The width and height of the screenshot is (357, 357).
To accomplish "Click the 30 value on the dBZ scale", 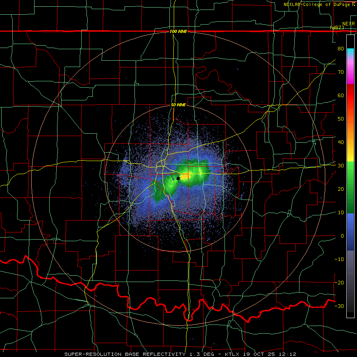I will click(341, 166).
